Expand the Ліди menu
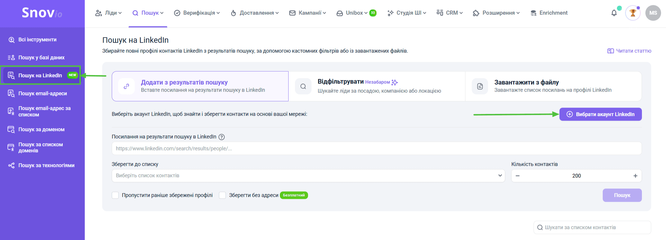This screenshot has height=240, width=666. click(x=108, y=13)
